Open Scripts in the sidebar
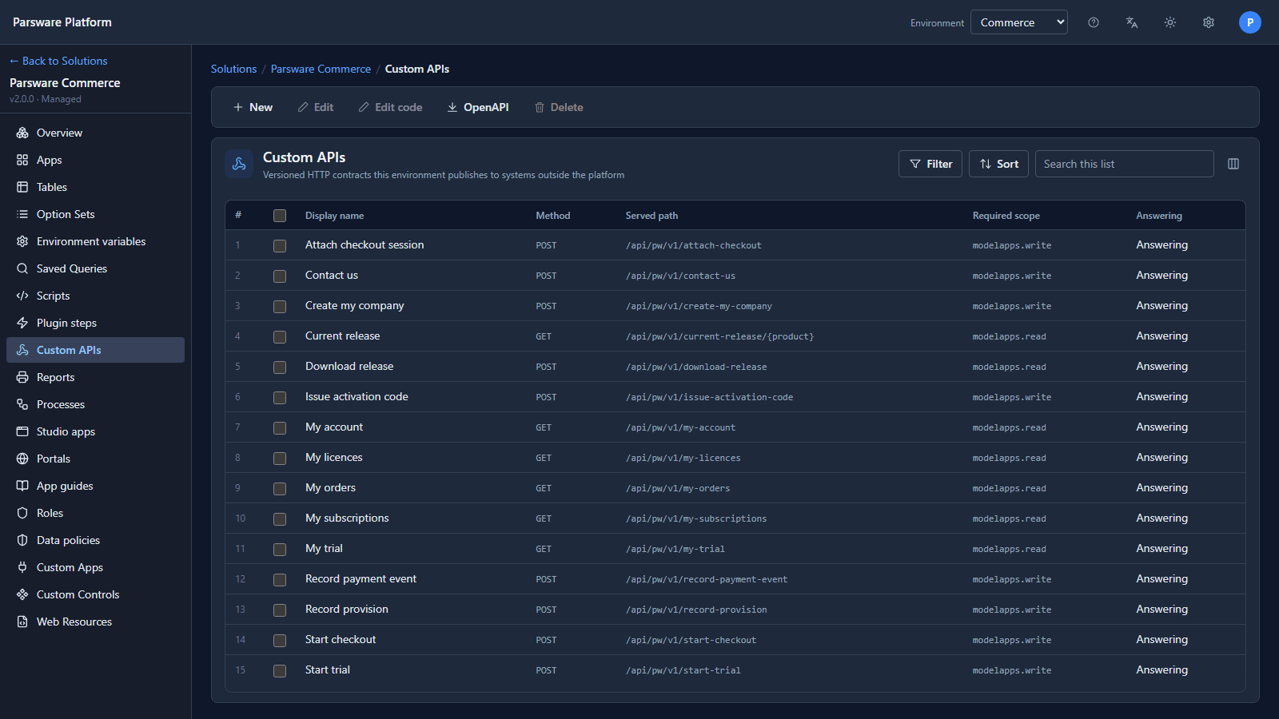The height and width of the screenshot is (719, 1279). pyautogui.click(x=95, y=296)
